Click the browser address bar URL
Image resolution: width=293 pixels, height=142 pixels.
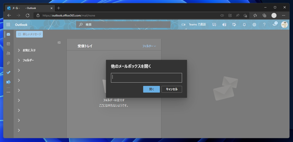coord(69,15)
